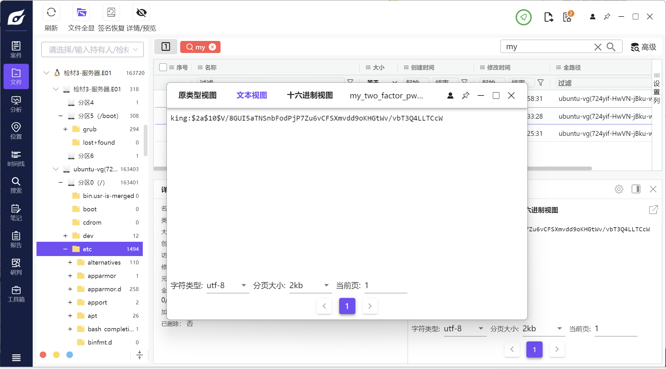Image resolution: width=666 pixels, height=369 pixels.
Task: Open 设置列 column settings
Action: point(657,88)
